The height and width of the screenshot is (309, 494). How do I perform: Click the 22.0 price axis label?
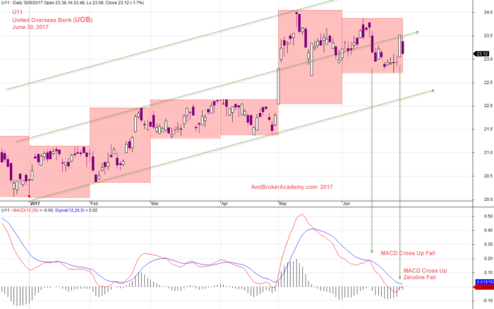coord(488,106)
